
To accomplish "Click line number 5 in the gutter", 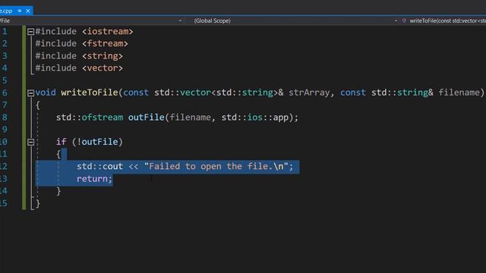I will coord(5,80).
